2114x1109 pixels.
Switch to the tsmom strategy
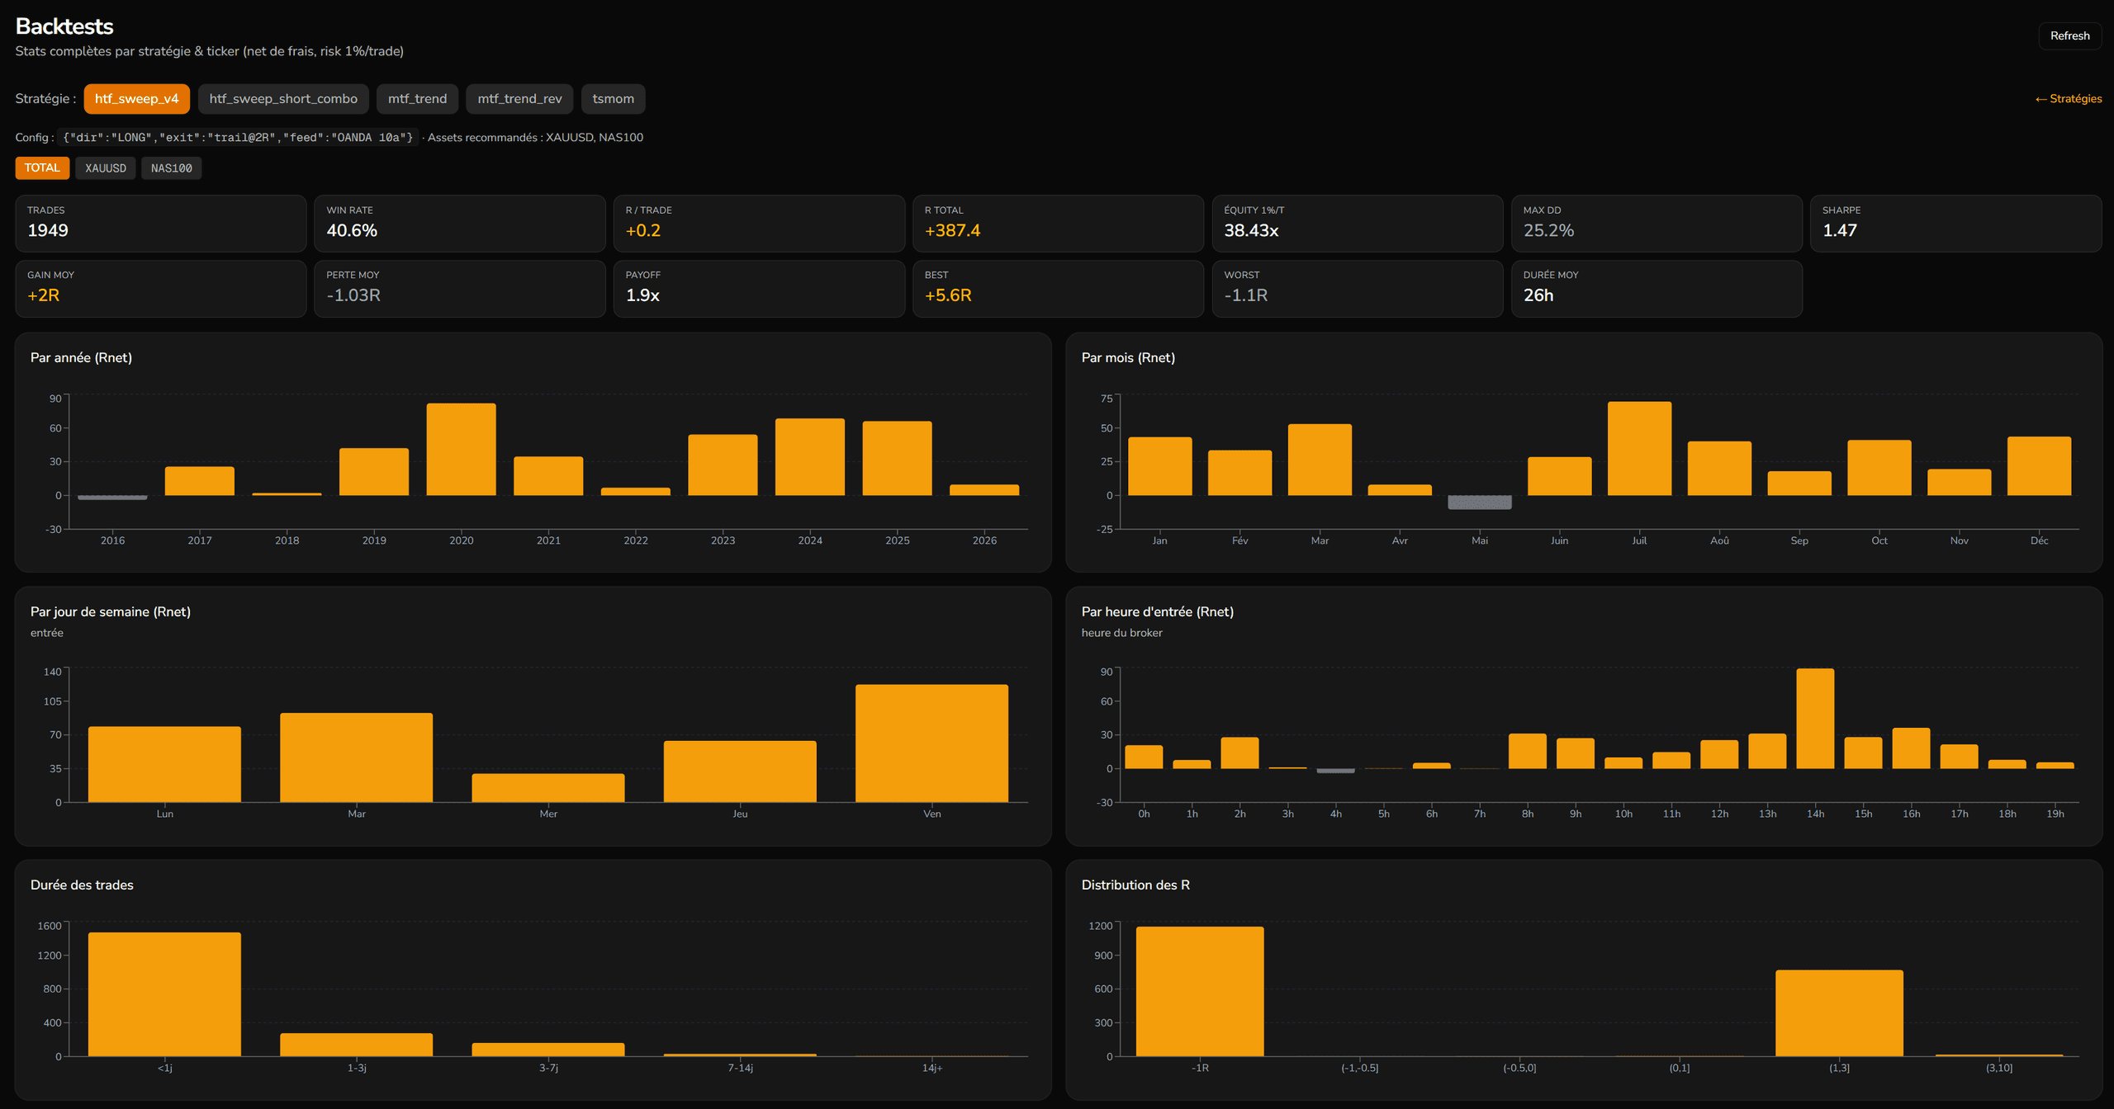point(613,99)
